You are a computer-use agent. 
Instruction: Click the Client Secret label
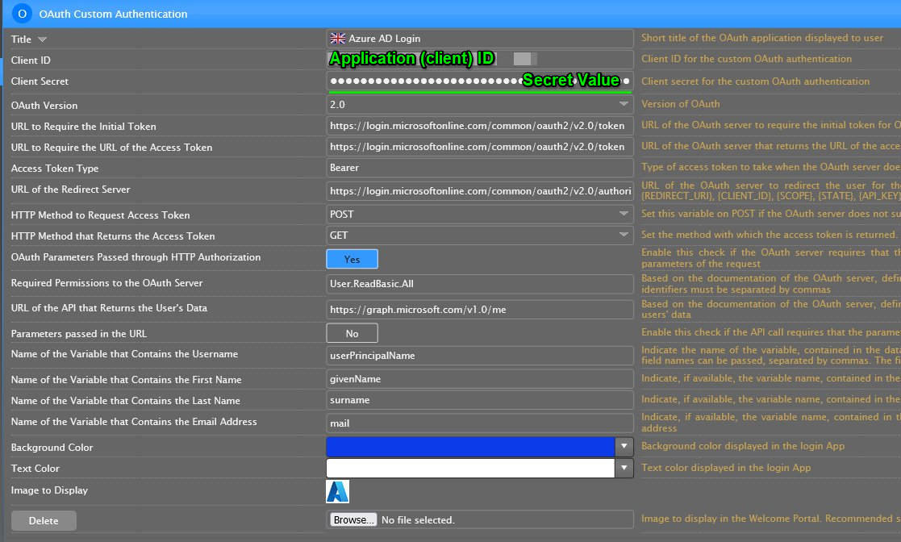pos(40,81)
